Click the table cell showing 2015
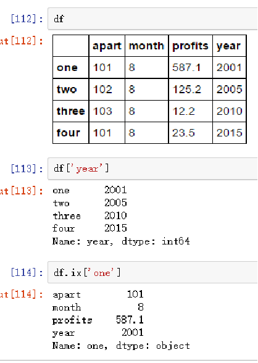Image resolution: width=258 pixels, height=363 pixels. pos(230,133)
